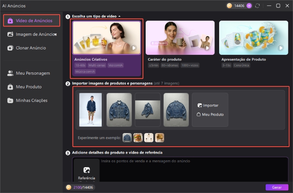293x193 pixels.
Task: Open Vídeo de Anúncios section
Action: point(32,21)
